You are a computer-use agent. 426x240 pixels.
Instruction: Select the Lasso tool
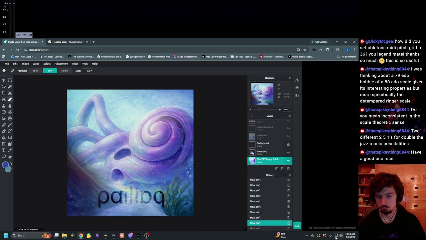4,87
